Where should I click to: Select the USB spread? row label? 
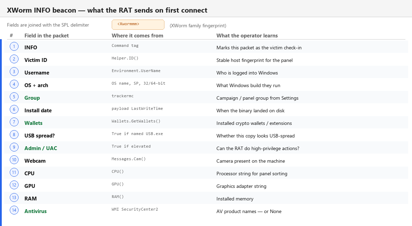[40, 136]
